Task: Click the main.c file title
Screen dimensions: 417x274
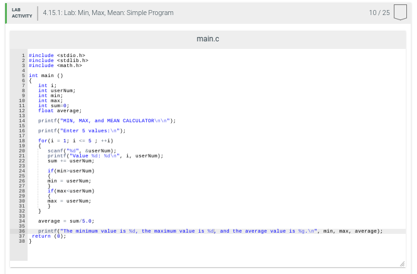Action: click(208, 39)
